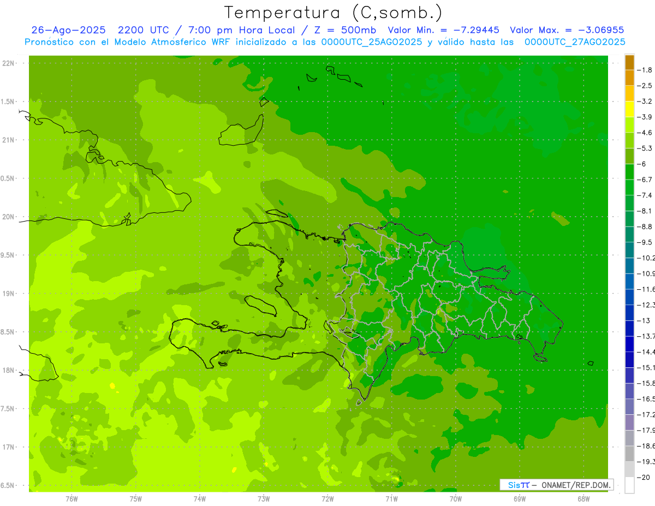Click the '74W' longitude label
This screenshot has height=506, width=655.
pyautogui.click(x=199, y=499)
